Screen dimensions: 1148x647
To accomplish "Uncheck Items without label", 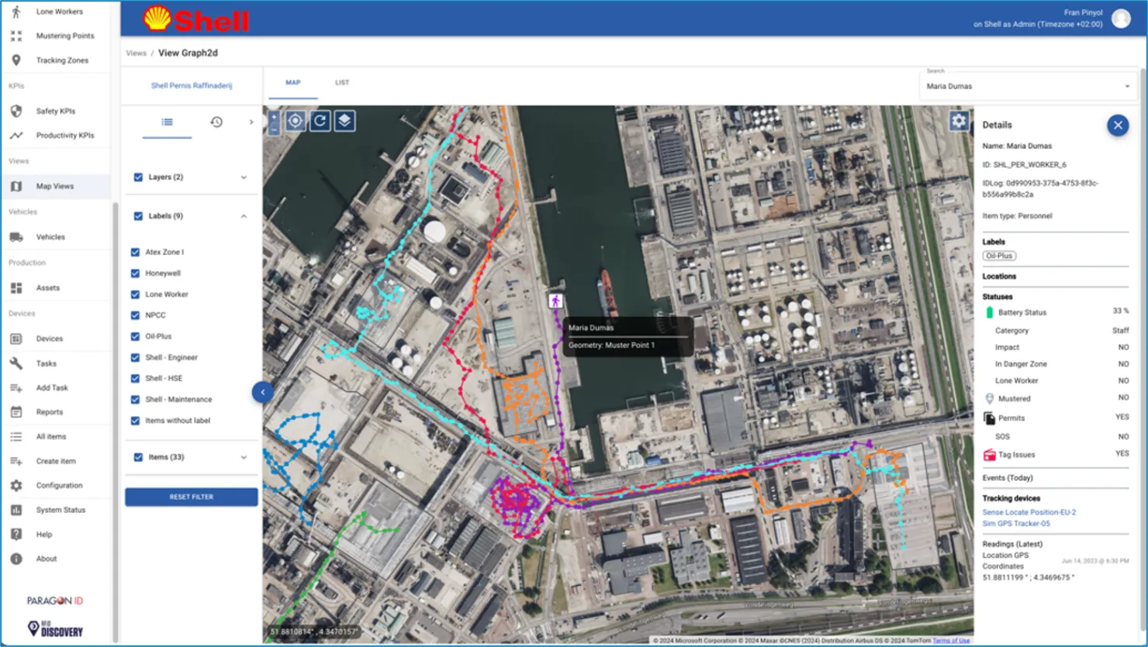I will coord(136,420).
